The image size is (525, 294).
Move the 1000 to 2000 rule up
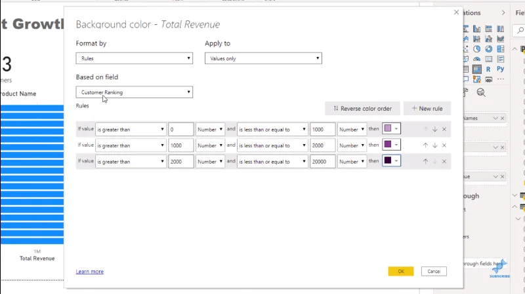coord(425,145)
